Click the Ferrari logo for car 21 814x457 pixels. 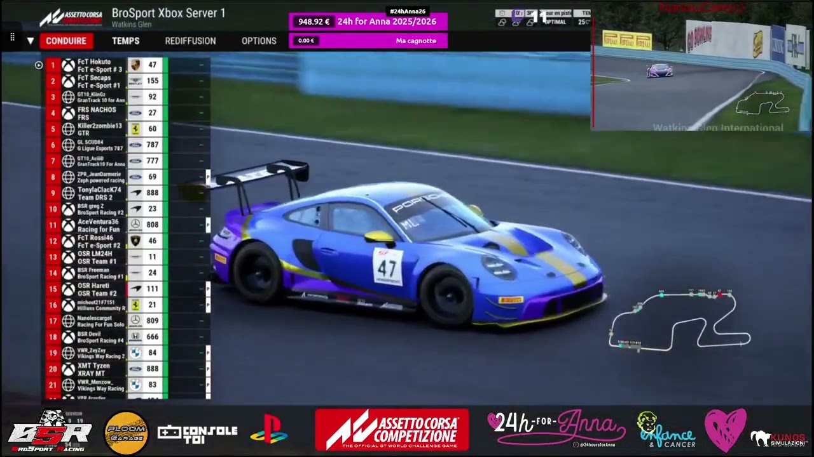135,305
